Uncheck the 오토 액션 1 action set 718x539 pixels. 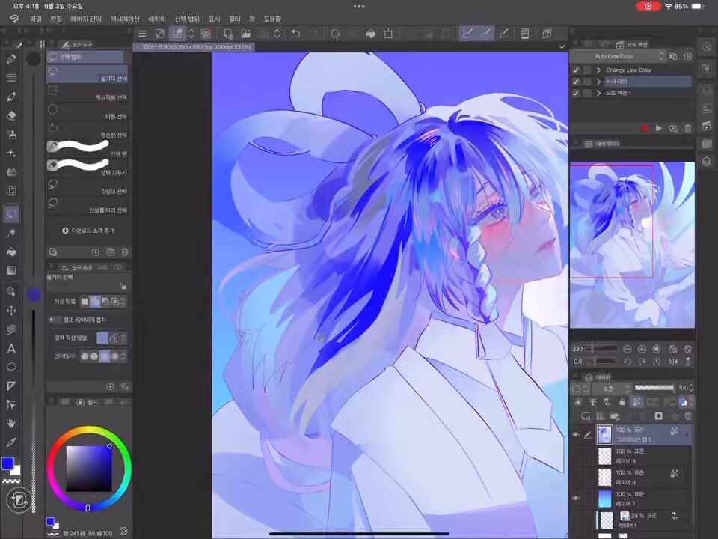point(576,93)
